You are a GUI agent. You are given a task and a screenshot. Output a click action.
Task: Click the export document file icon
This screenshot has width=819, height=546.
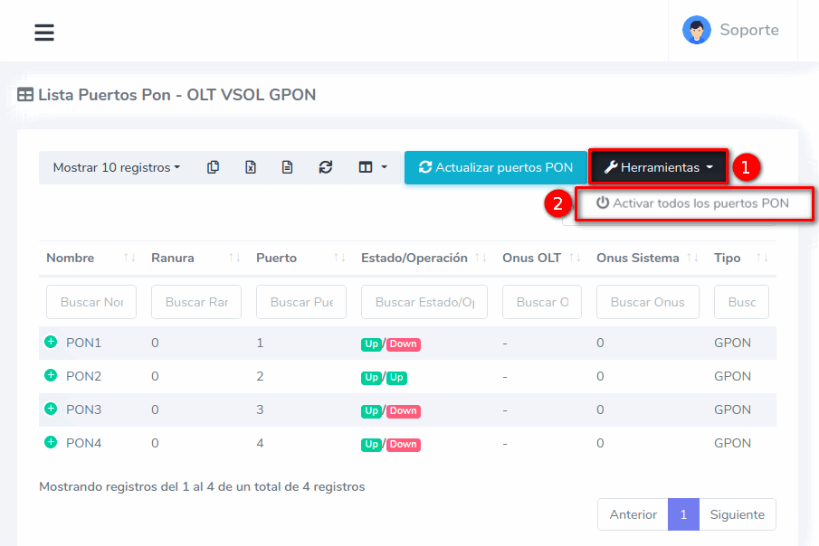(x=287, y=167)
